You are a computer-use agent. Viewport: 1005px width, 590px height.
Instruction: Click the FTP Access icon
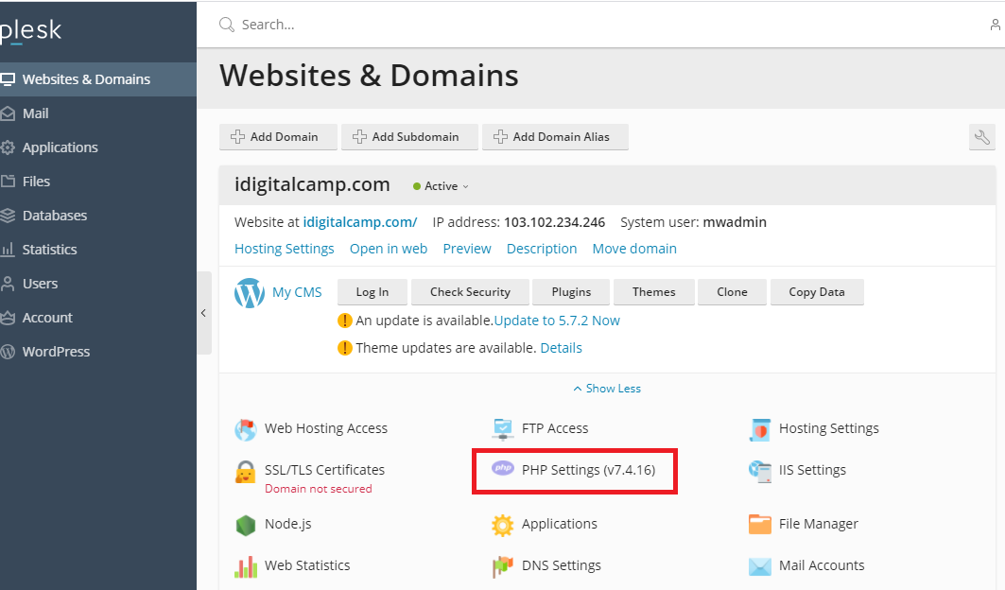click(503, 429)
